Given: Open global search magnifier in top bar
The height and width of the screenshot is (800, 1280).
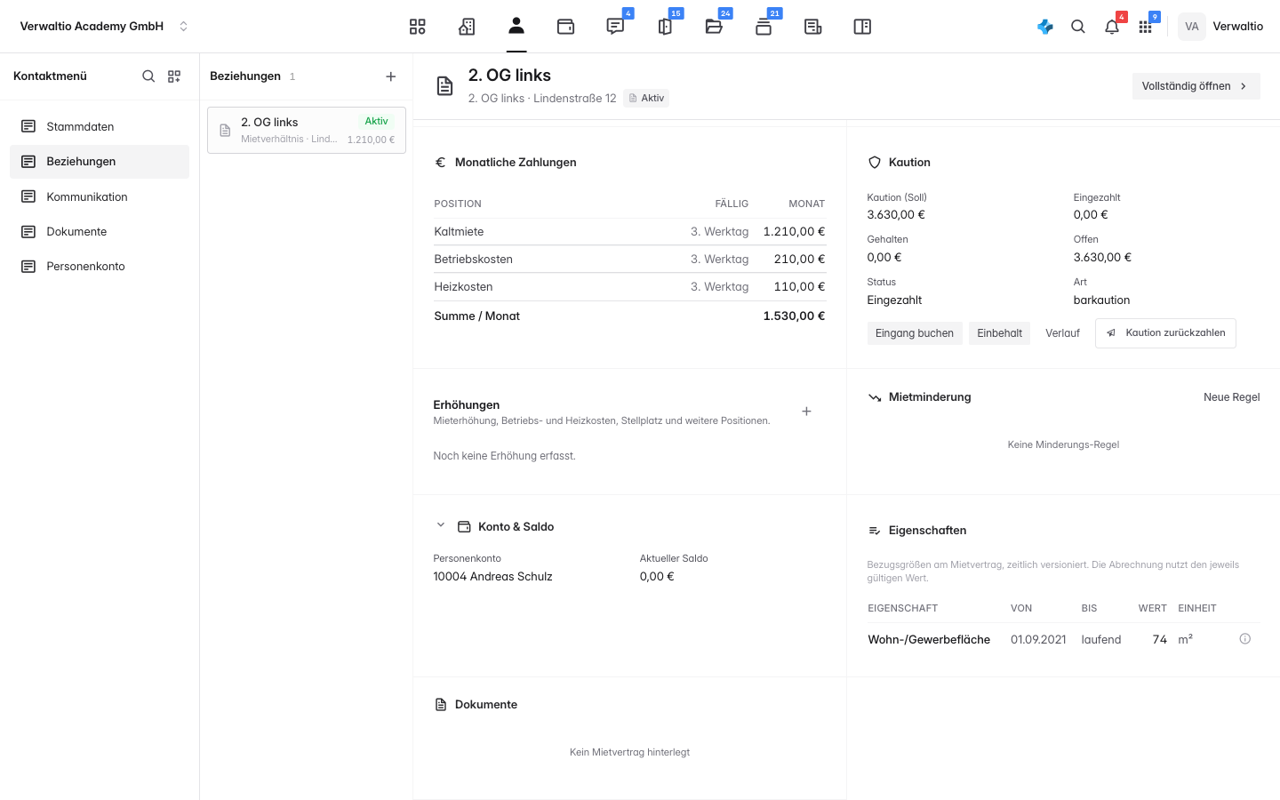Looking at the screenshot, I should [x=1078, y=27].
